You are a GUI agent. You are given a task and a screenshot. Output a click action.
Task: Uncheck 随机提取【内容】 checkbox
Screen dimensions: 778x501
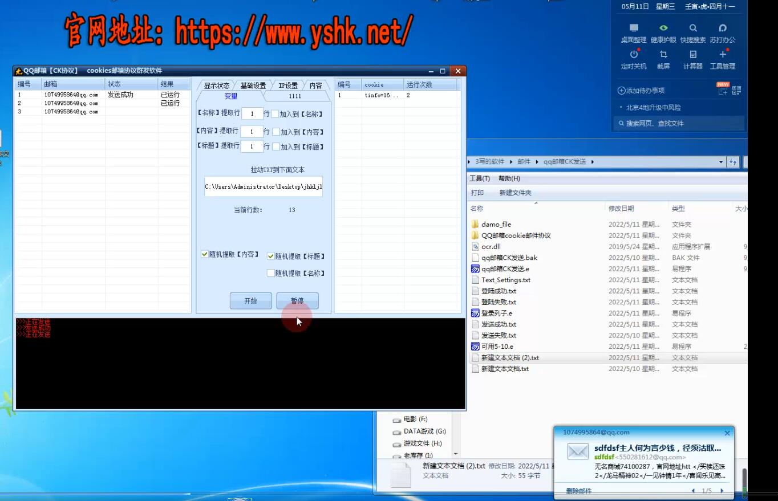[x=204, y=254]
